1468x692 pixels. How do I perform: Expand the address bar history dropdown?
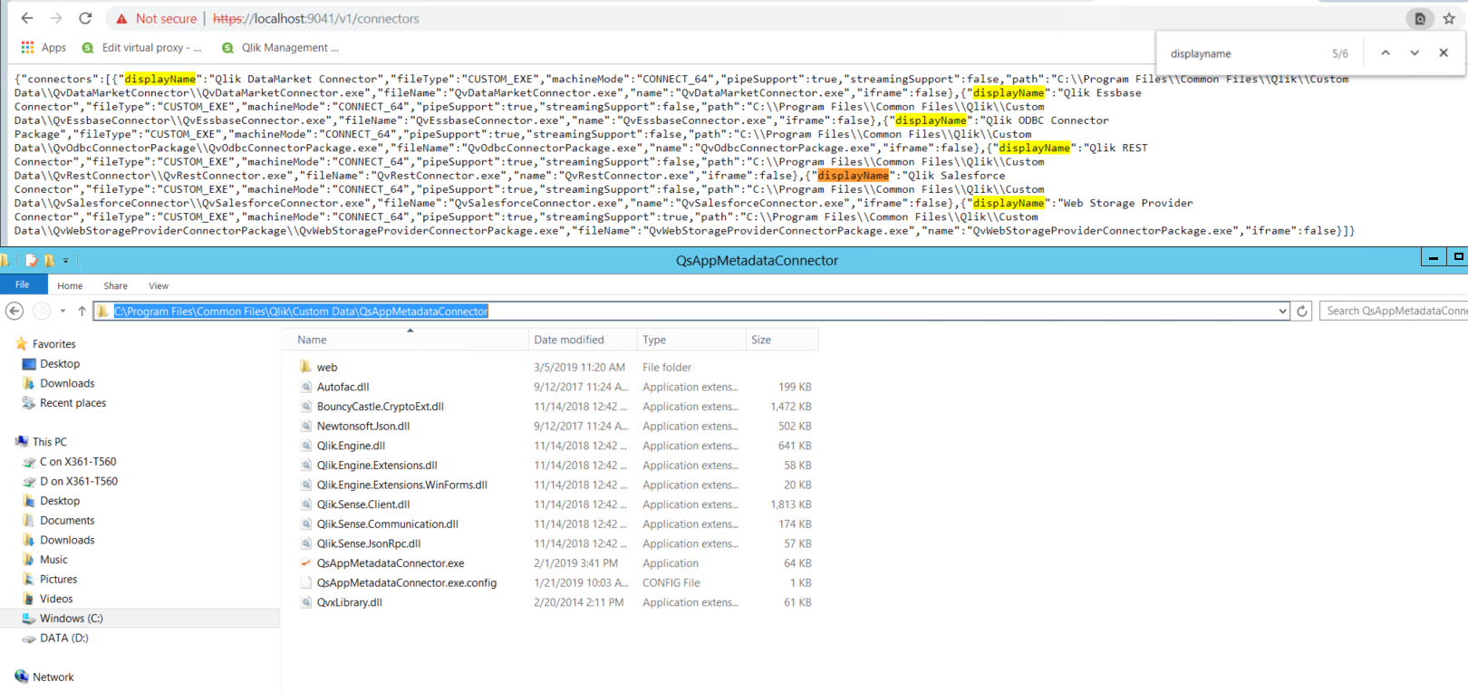(x=1282, y=311)
